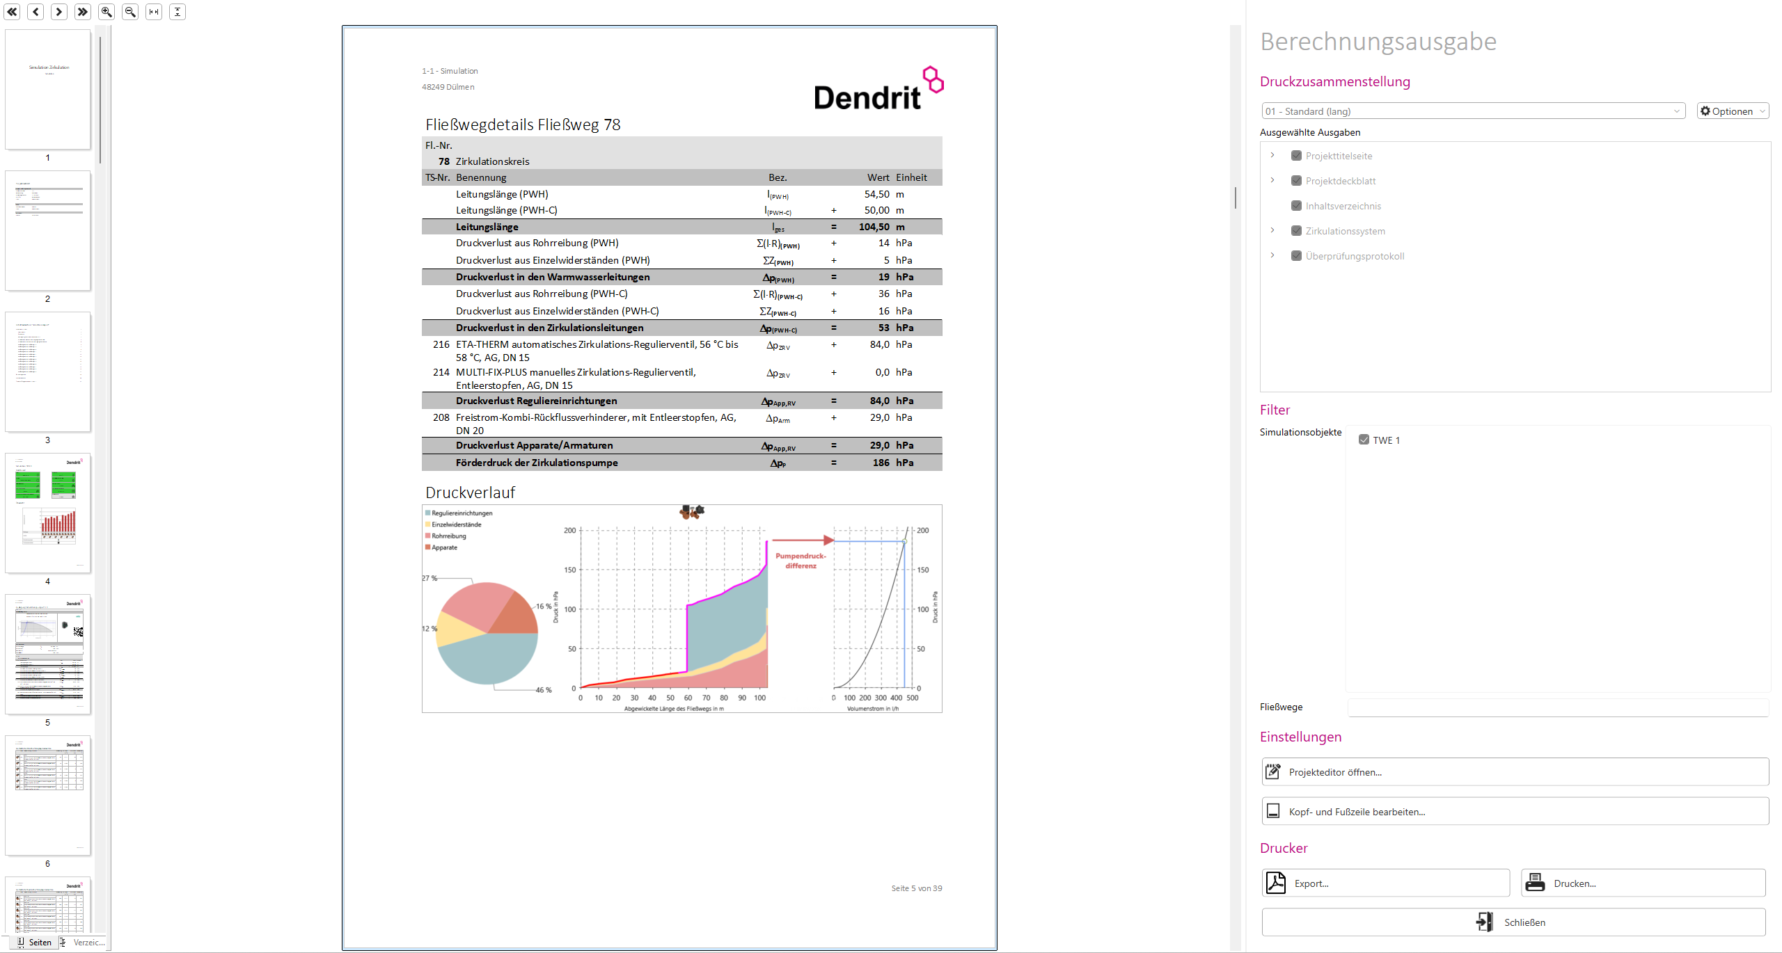
Task: Fit the page to height
Action: coord(178,12)
